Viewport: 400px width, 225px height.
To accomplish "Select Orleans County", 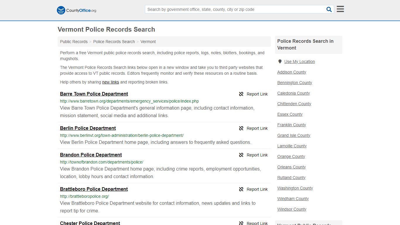I will 291,167.
